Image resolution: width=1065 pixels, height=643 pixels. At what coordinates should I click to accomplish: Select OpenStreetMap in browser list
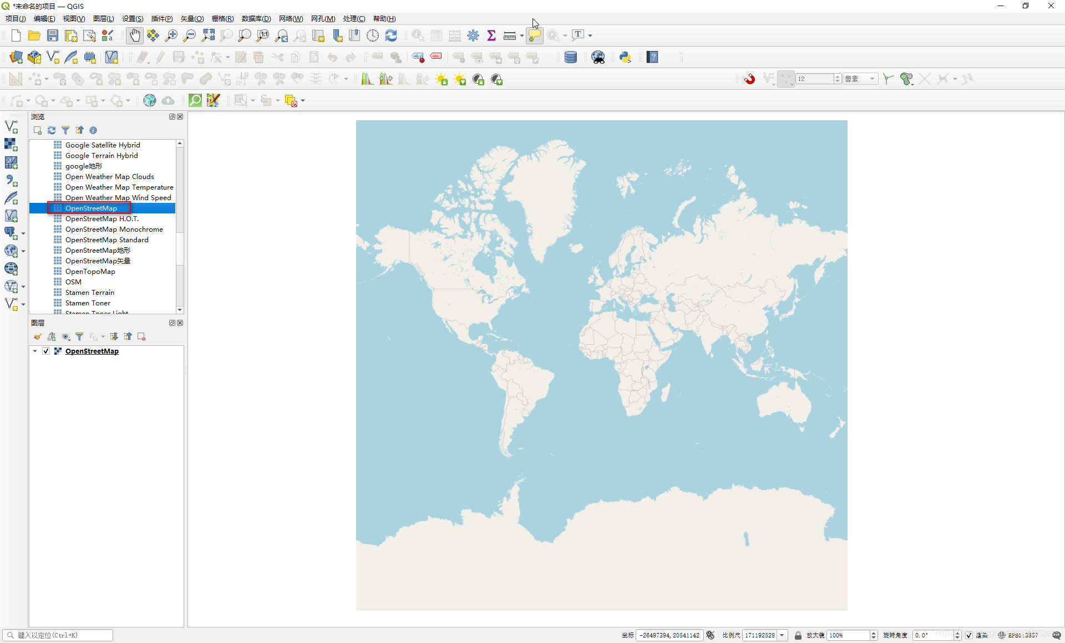pos(90,207)
